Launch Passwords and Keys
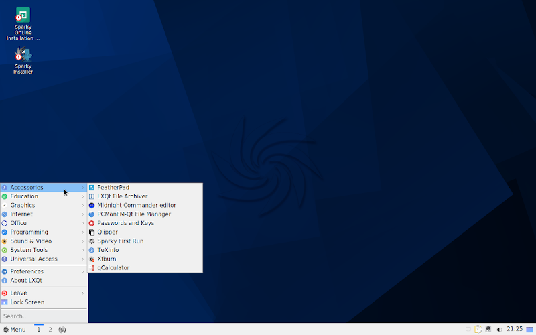The image size is (536, 335). tap(145, 223)
